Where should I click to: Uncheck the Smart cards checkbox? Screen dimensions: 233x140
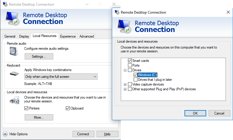click(x=130, y=61)
